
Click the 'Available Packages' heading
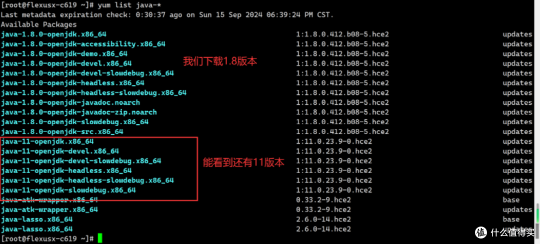point(38,25)
